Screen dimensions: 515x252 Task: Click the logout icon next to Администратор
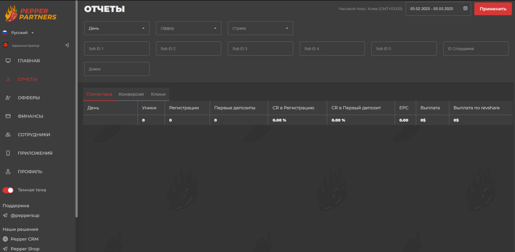click(67, 45)
